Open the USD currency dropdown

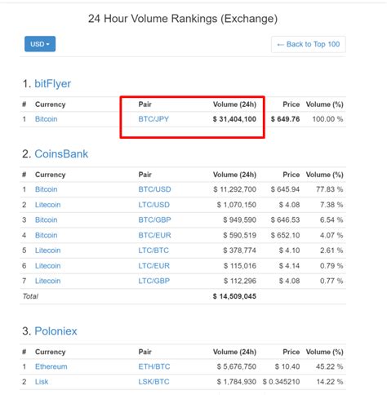click(40, 44)
